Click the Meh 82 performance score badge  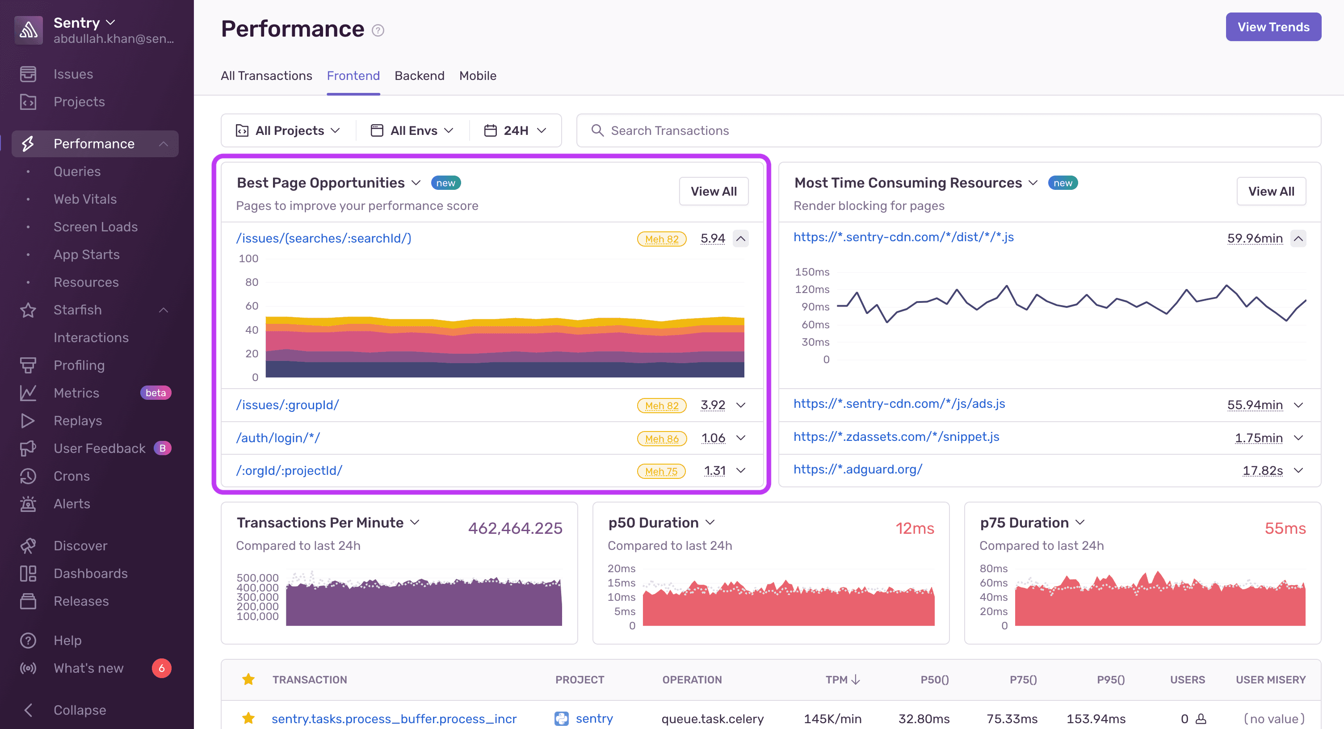[x=662, y=239]
